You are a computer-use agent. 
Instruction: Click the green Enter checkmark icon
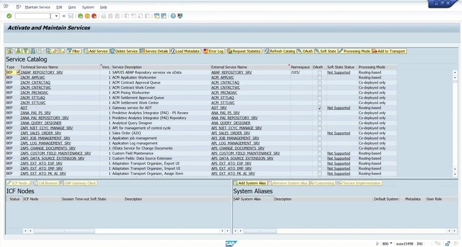(9, 16)
